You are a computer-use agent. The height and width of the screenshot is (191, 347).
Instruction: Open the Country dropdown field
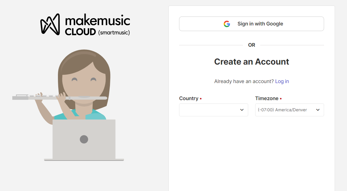[x=210, y=110]
